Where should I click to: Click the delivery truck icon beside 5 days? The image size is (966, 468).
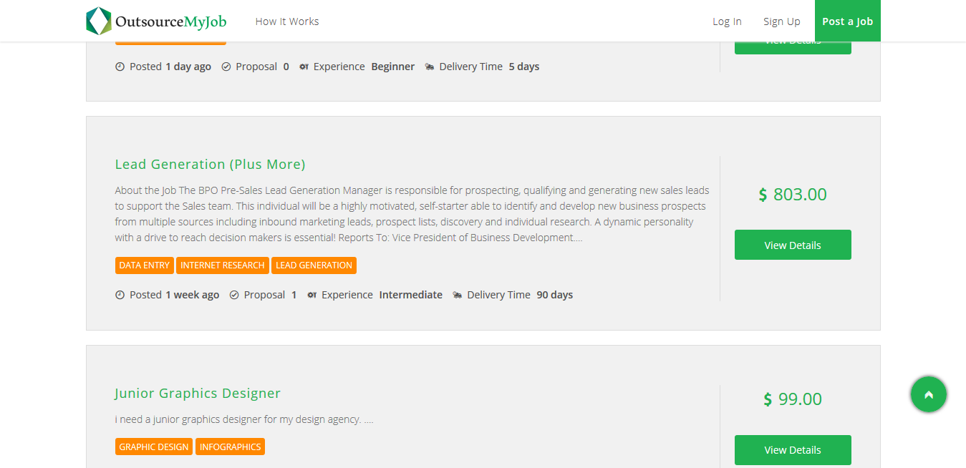[430, 67]
